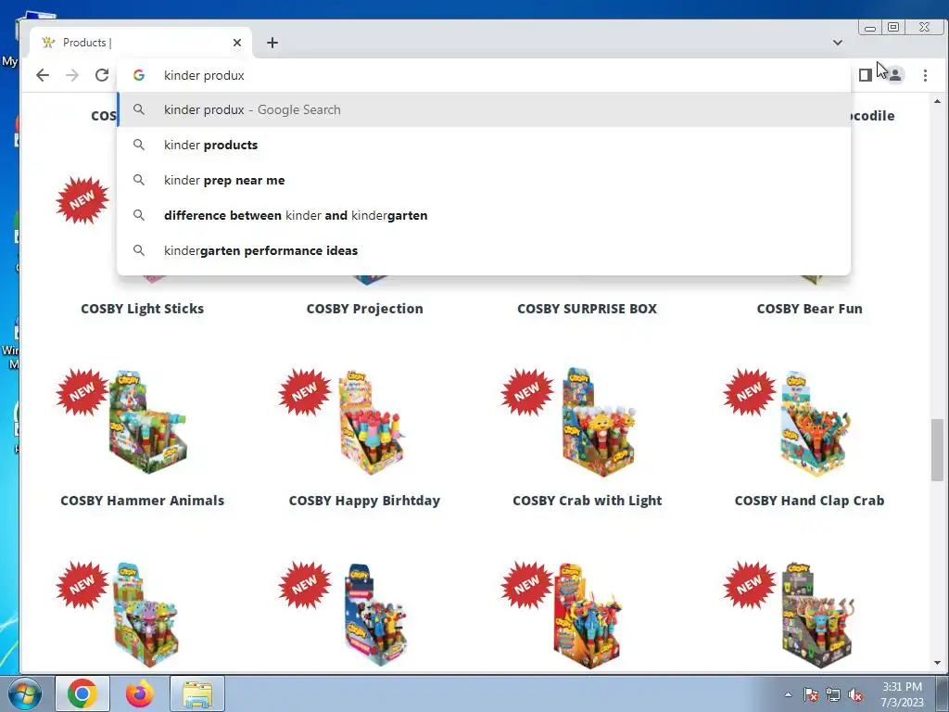Click the COSBY Hand Clap Crab image
Viewport: 949px width, 712px height.
tap(815, 424)
